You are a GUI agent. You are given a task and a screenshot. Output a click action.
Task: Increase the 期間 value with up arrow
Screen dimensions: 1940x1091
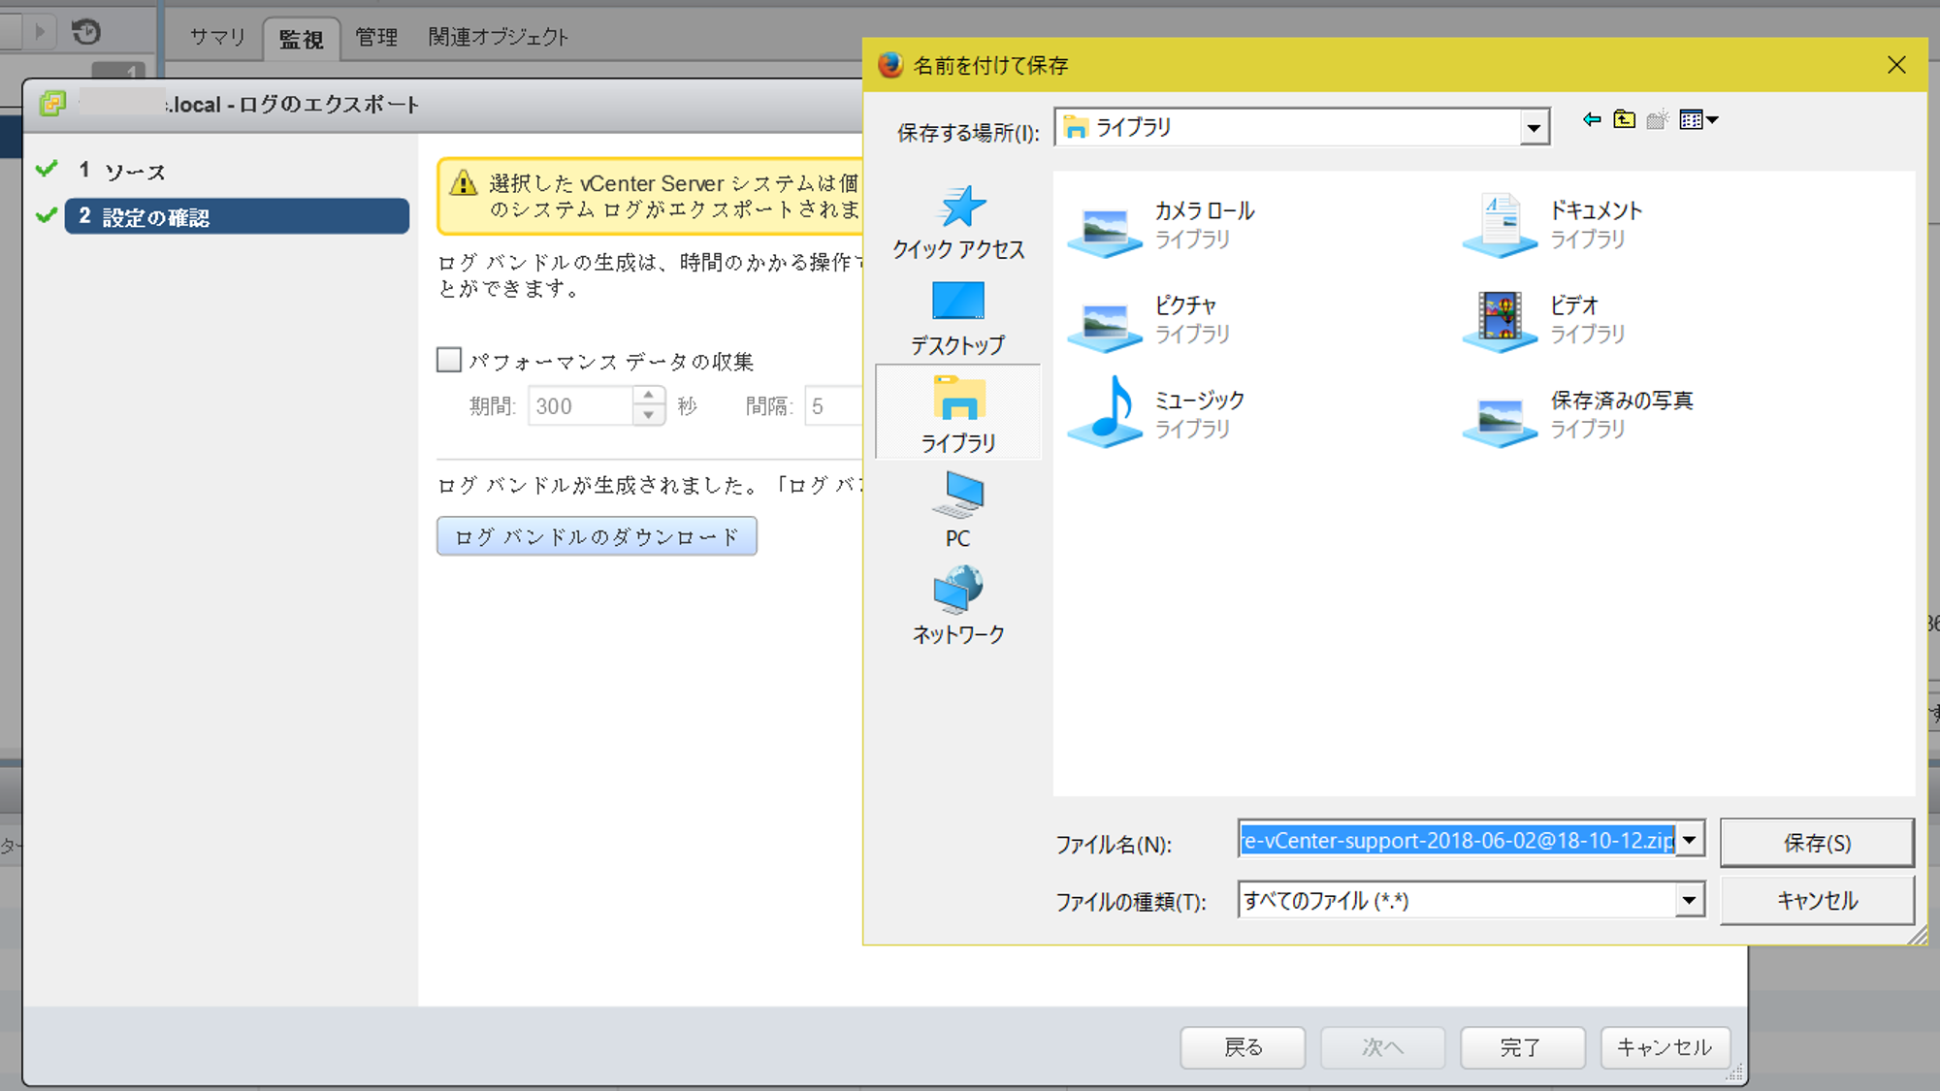click(x=649, y=396)
